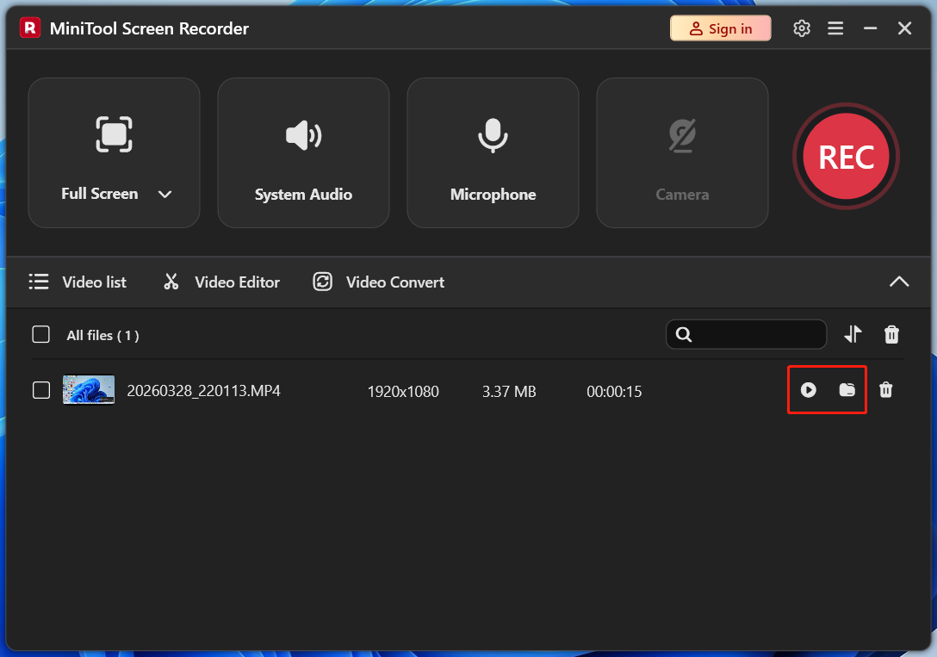Image resolution: width=937 pixels, height=657 pixels.
Task: Switch to the Video list tab
Action: coord(78,282)
